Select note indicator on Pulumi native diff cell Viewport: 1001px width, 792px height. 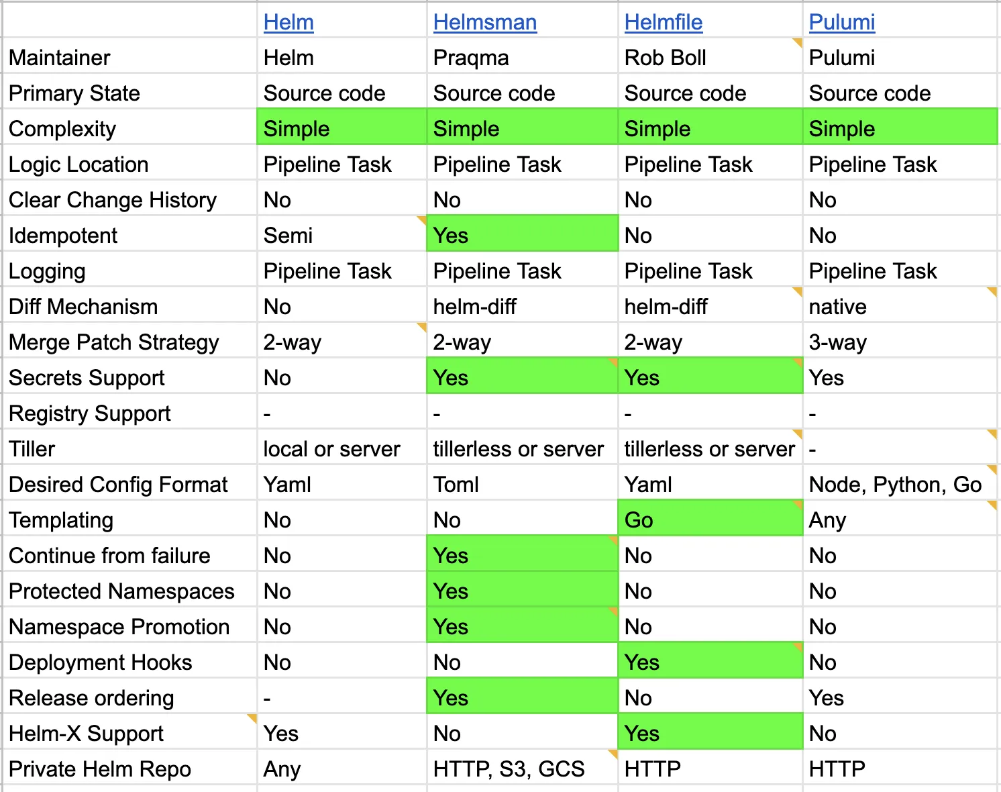point(992,292)
